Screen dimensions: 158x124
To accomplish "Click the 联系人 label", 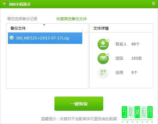I will [121, 44].
